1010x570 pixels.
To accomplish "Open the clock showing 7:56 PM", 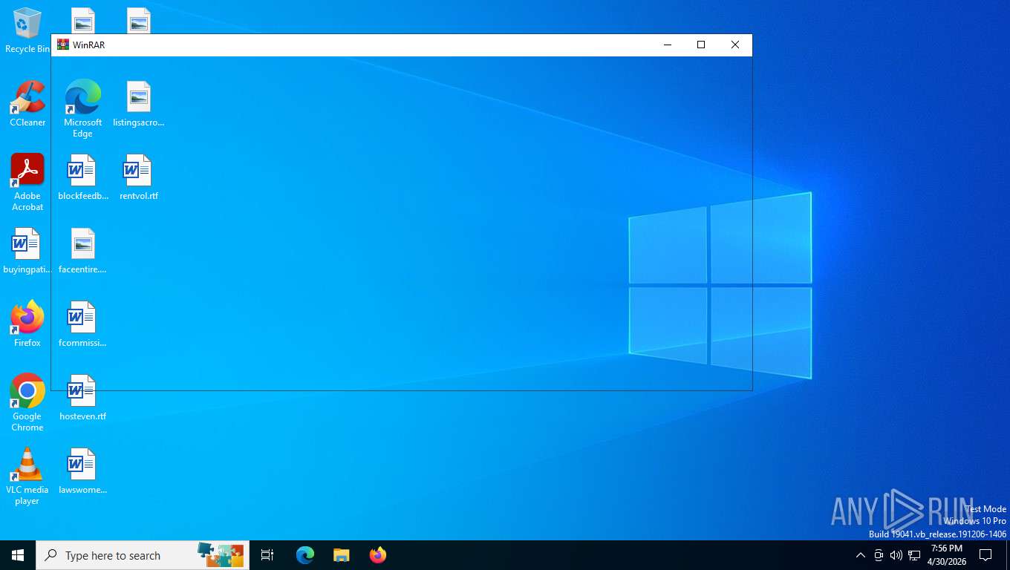I will (947, 555).
